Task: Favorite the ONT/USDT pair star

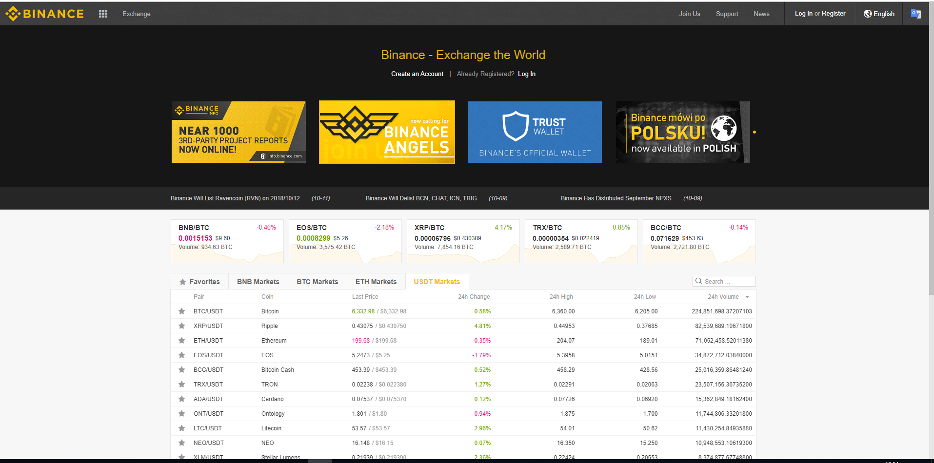Action: tap(182, 414)
